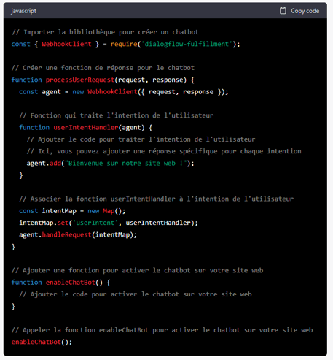333x360 pixels.
Task: Click processUserRequest function name
Action: click(x=80, y=80)
